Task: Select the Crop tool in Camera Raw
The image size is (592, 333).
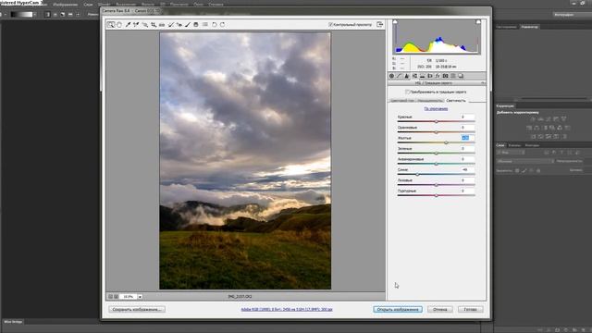Action: [x=154, y=25]
